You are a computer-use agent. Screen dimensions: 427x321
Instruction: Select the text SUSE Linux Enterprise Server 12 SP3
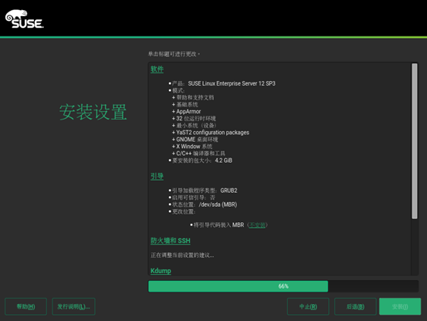[232, 83]
